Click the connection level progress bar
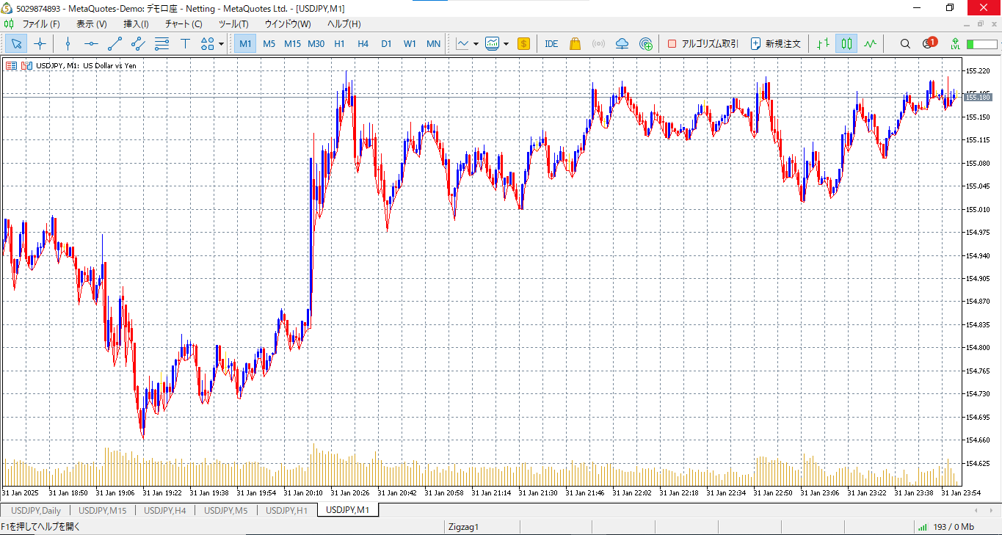The image size is (1002, 535). [981, 44]
